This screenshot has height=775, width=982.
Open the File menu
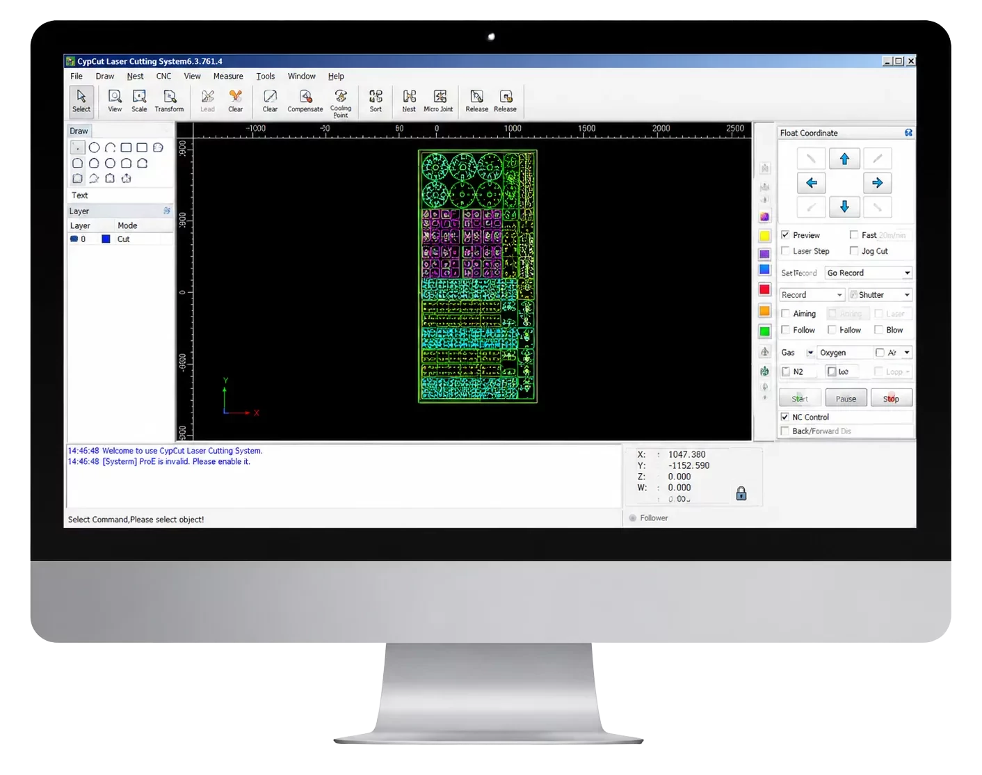pyautogui.click(x=77, y=77)
